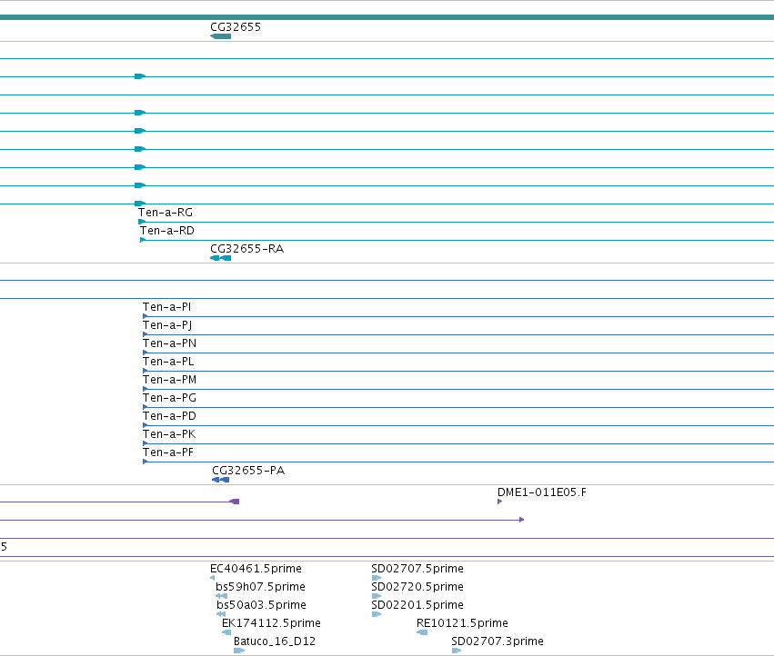Click the Ten-a-PI start arrow glyph
This screenshot has height=656, width=774.
click(146, 316)
